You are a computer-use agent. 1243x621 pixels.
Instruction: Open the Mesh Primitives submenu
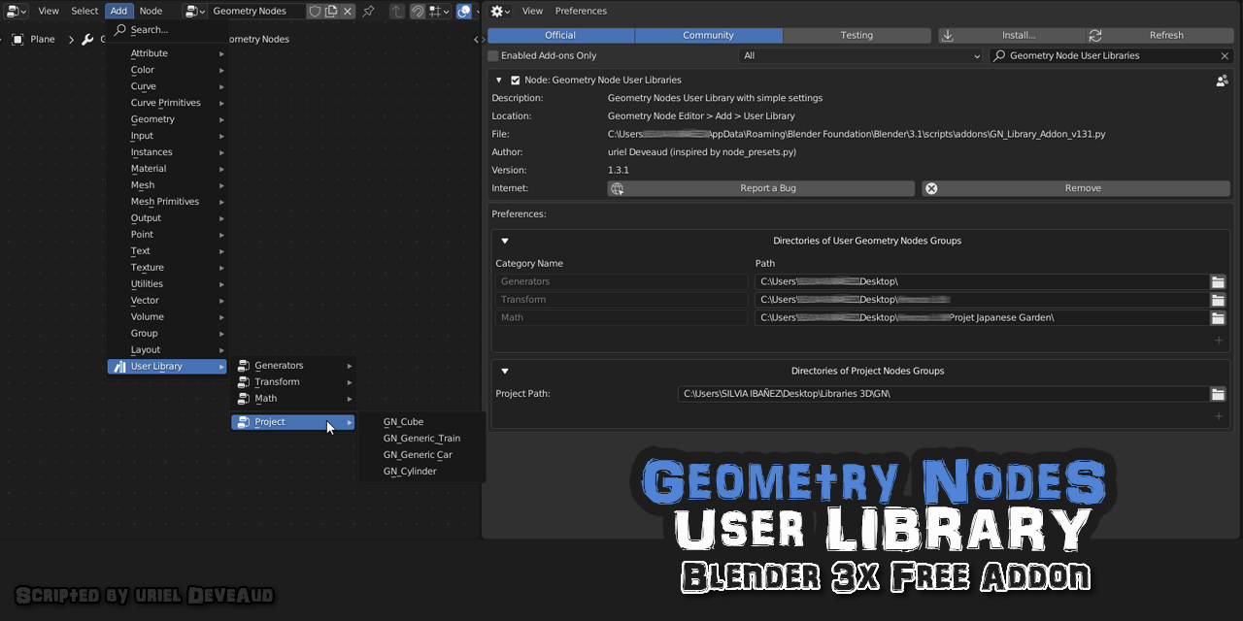[x=167, y=202]
